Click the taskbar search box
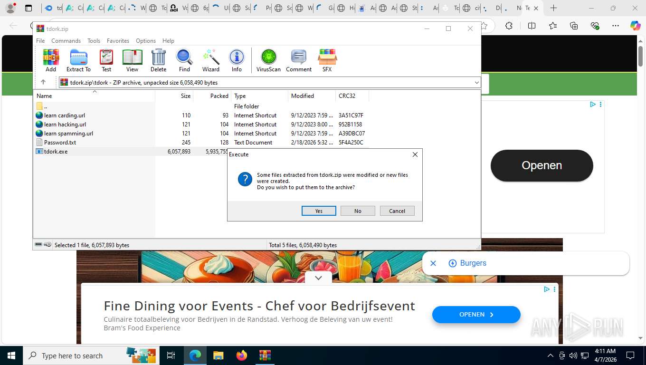The image size is (646, 365). point(90,355)
